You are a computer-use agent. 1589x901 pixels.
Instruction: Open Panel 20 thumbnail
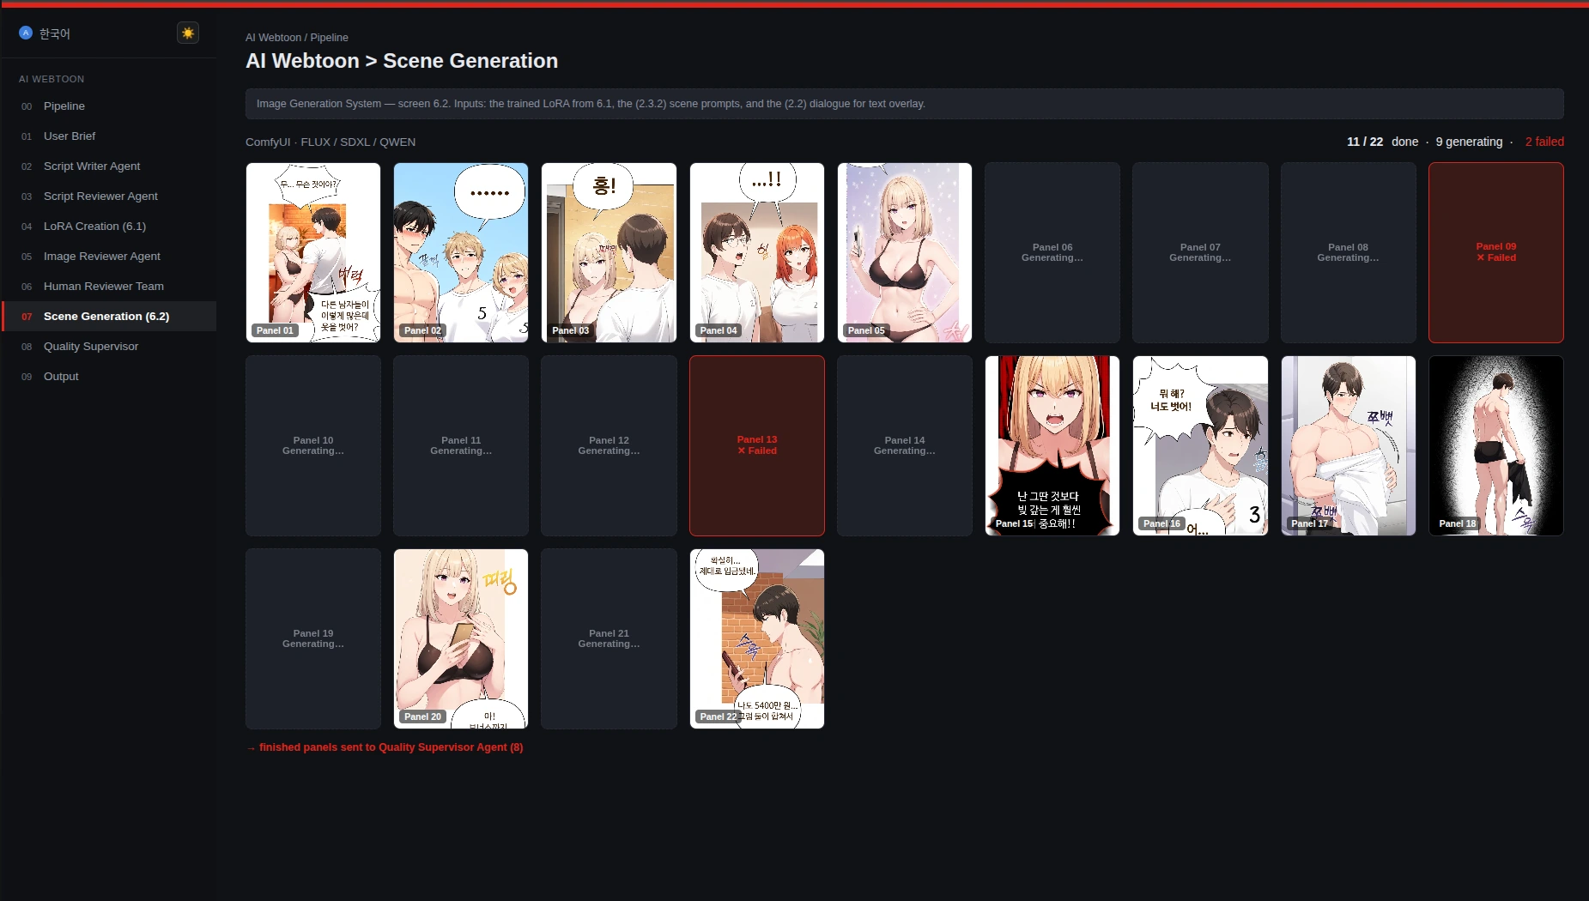point(461,638)
